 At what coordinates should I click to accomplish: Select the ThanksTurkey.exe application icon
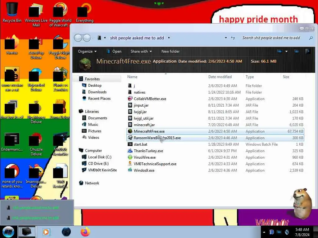[130, 151]
